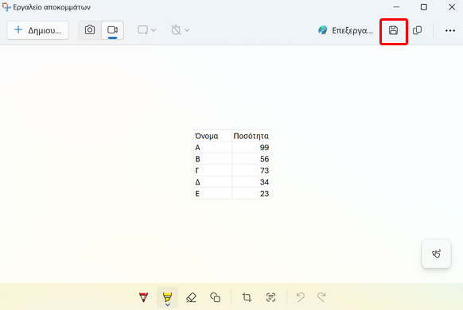Open the shapes tool
Image resolution: width=463 pixels, height=310 pixels.
(x=215, y=297)
